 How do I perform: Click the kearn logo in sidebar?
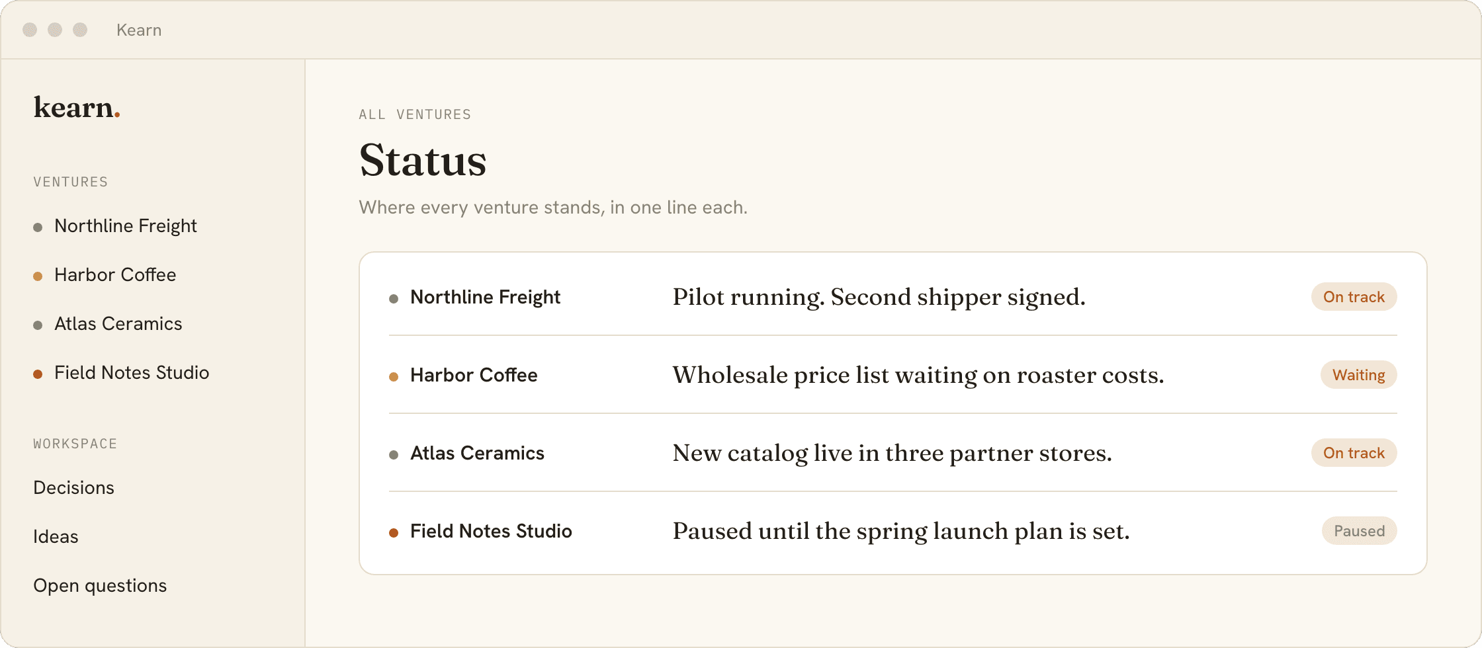pyautogui.click(x=77, y=107)
